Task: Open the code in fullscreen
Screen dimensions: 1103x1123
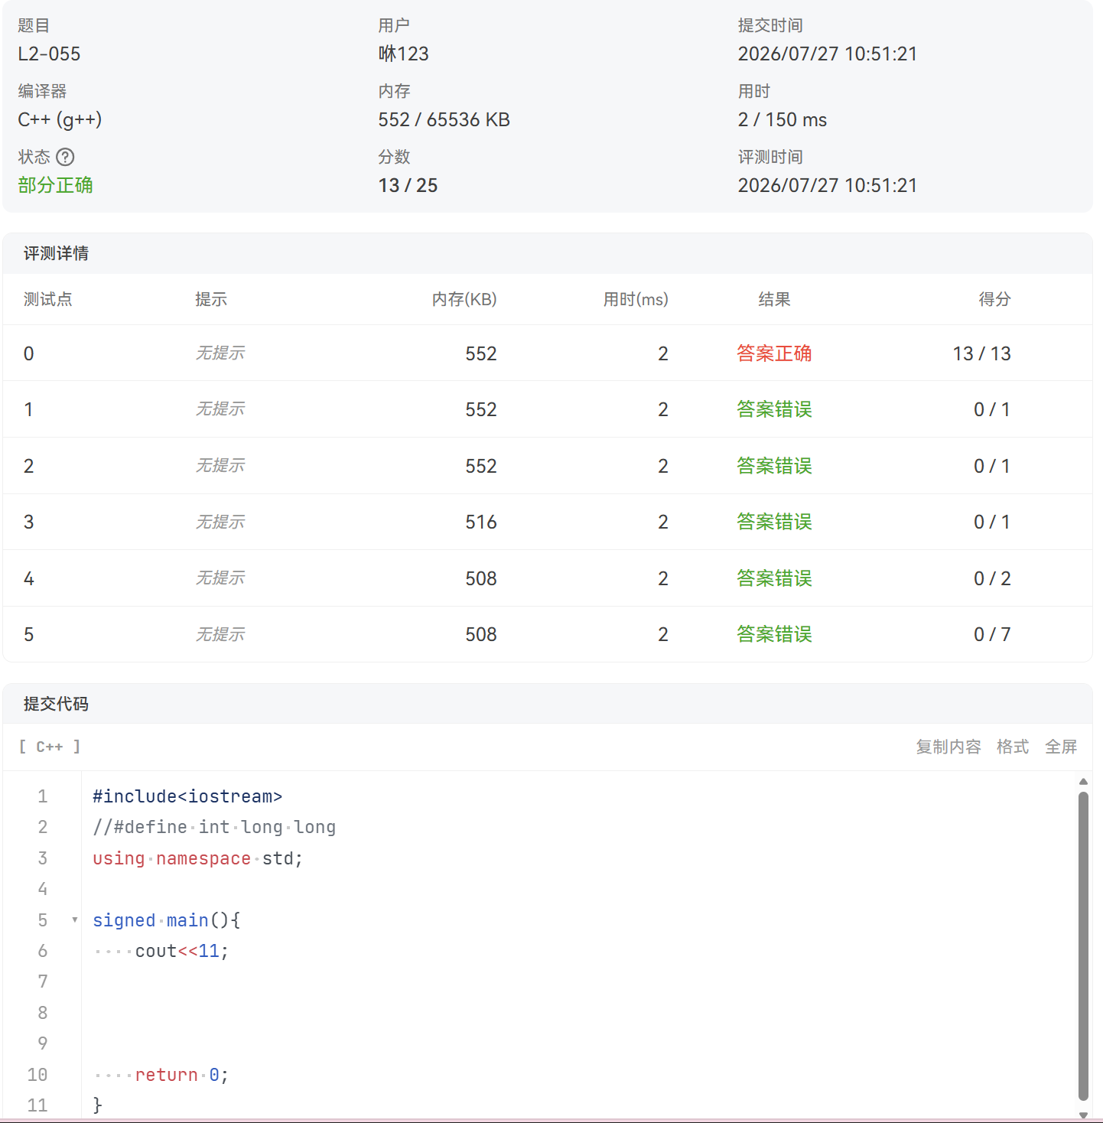Action: pos(1061,747)
